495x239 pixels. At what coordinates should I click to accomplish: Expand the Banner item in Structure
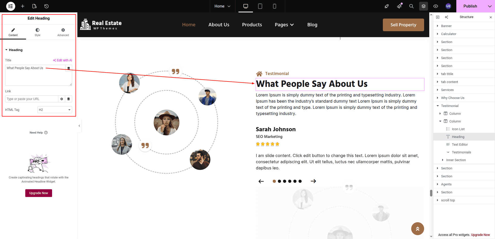tap(438, 26)
